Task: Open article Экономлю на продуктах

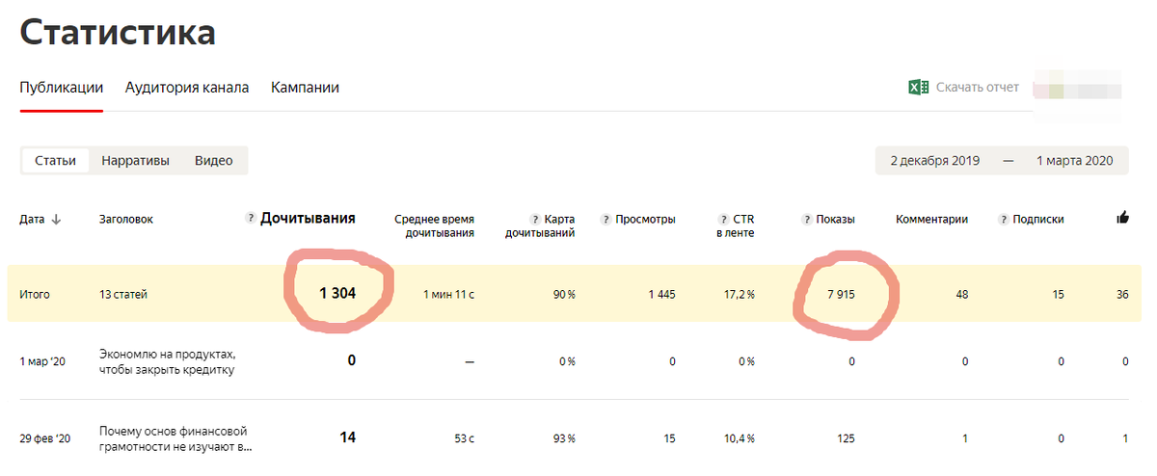Action: pyautogui.click(x=167, y=361)
